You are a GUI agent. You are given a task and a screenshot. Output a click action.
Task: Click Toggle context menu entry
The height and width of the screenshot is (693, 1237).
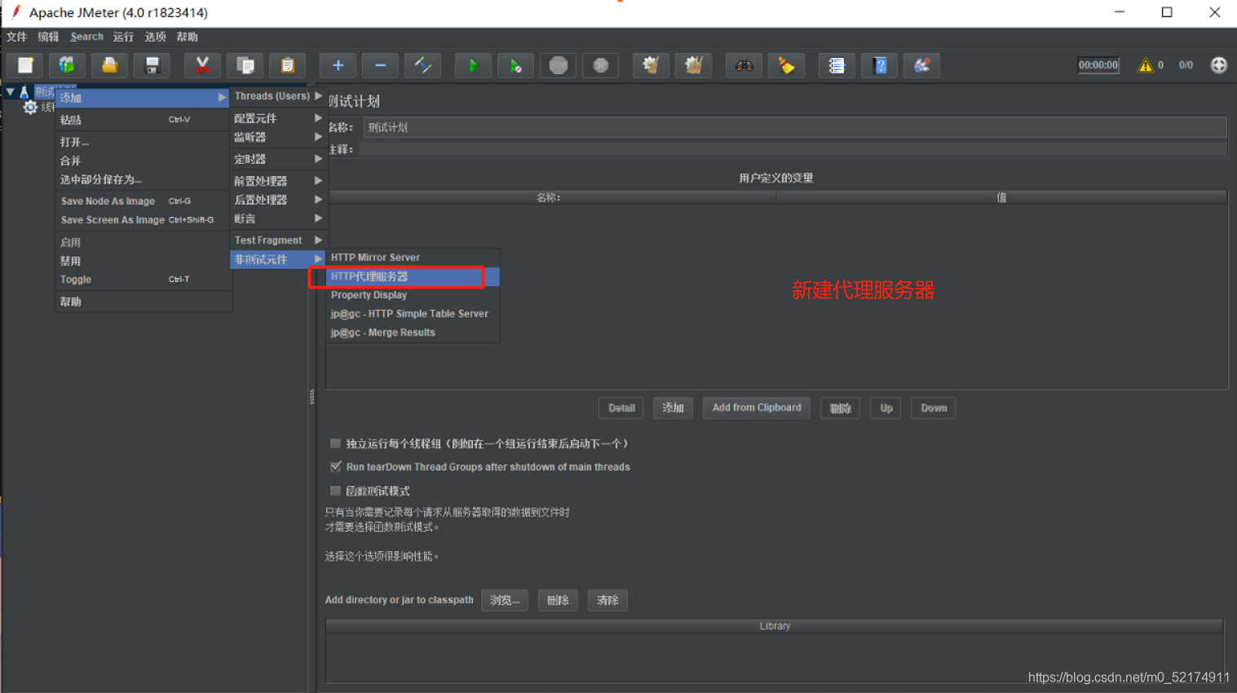(143, 280)
